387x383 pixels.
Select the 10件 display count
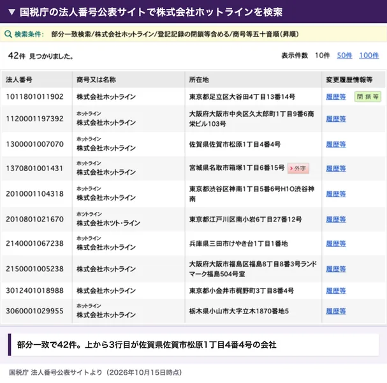(x=322, y=56)
